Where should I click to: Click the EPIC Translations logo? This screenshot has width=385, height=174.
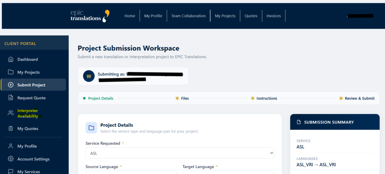pos(90,16)
